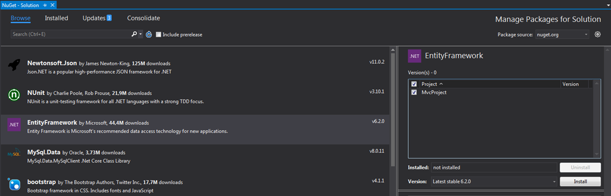Image resolution: width=611 pixels, height=196 pixels.
Task: Open package source settings gear
Action: [x=598, y=34]
